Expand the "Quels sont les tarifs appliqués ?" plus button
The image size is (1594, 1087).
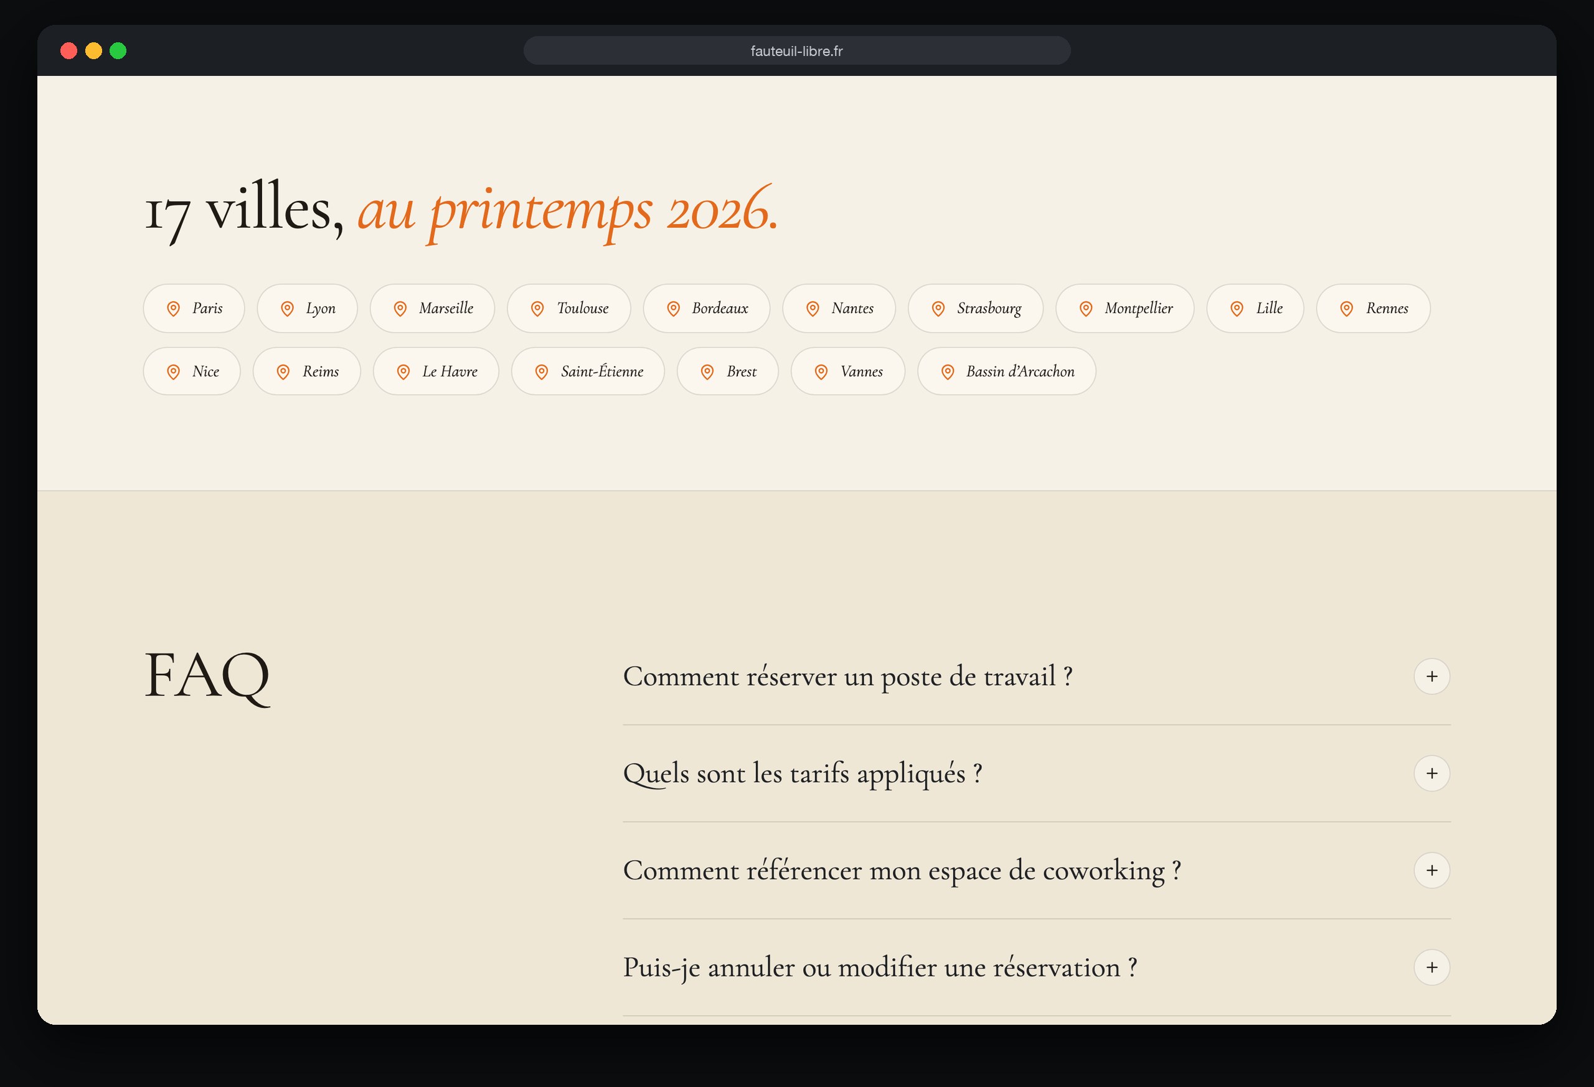pos(1432,774)
